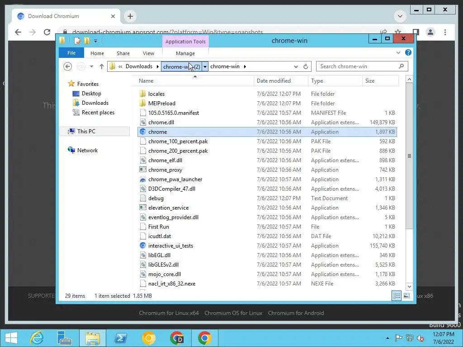Viewport: 463px width, 347px height.
Task: Expand the ribbon with chevron
Action: [398, 52]
